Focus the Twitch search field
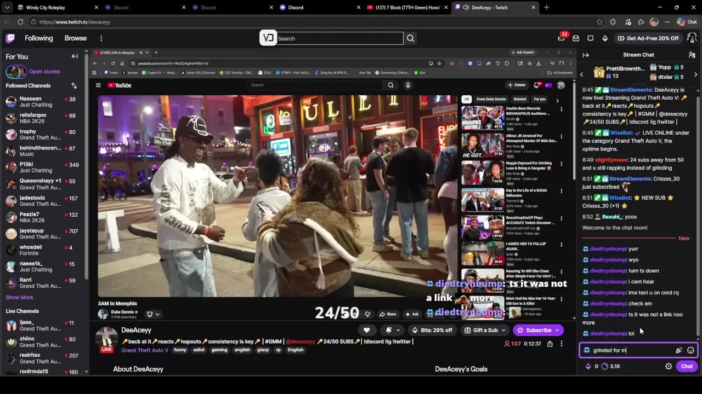This screenshot has height=394, width=702. pos(339,38)
